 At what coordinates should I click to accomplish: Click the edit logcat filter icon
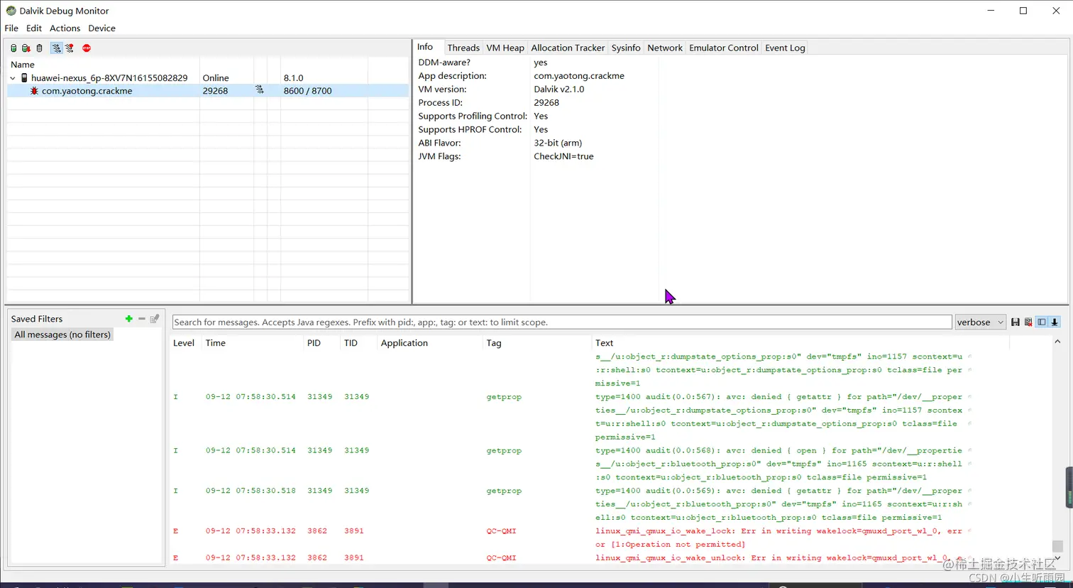[155, 319]
